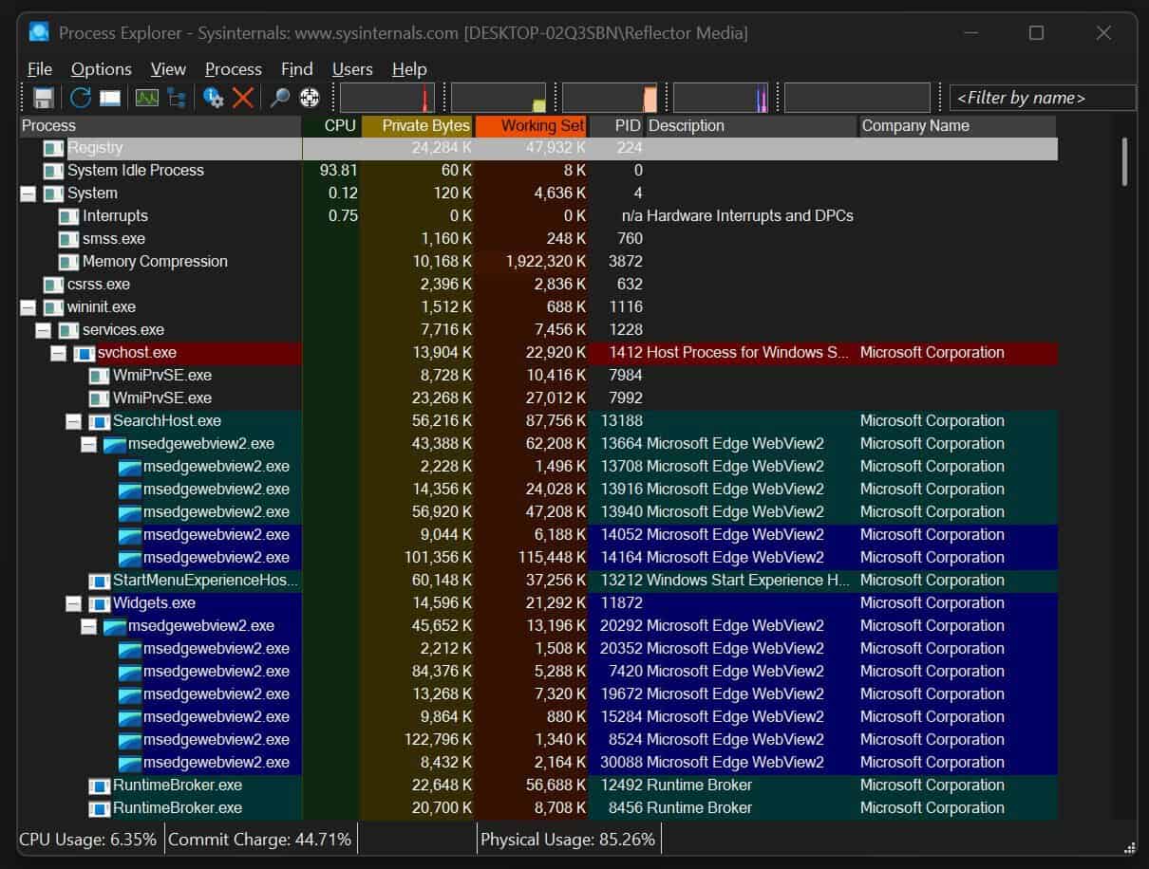Click the Interrupts process icon
The height and width of the screenshot is (869, 1149).
click(68, 216)
